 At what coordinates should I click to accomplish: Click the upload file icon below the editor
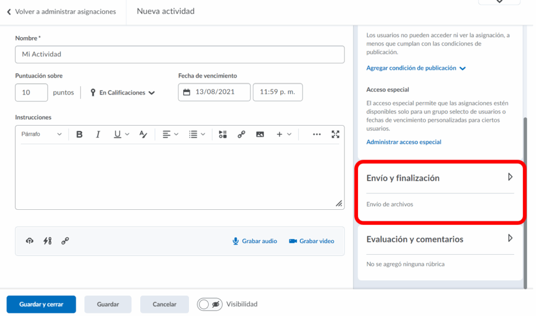[30, 241]
